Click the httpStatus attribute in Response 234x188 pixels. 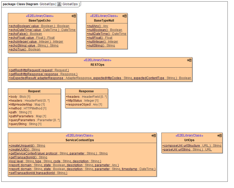(82, 101)
